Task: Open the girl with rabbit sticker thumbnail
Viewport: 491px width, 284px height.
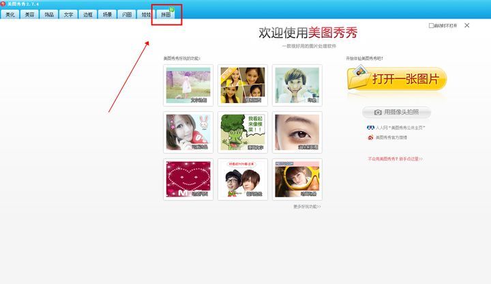Action: click(188, 132)
